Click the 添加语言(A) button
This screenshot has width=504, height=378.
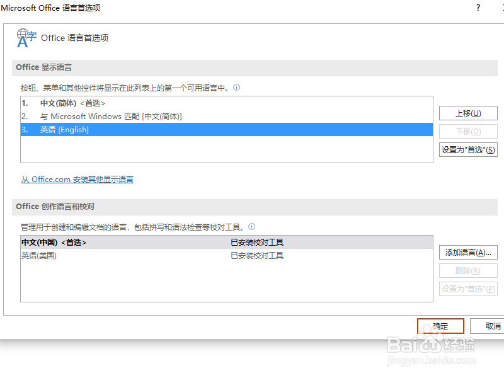468,252
